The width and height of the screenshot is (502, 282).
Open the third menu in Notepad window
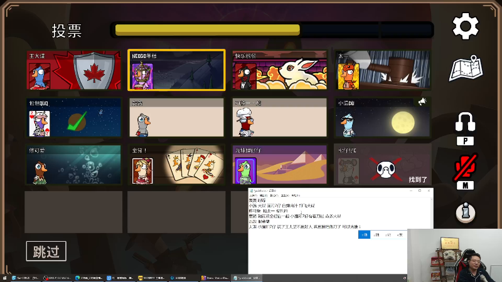coord(274,196)
